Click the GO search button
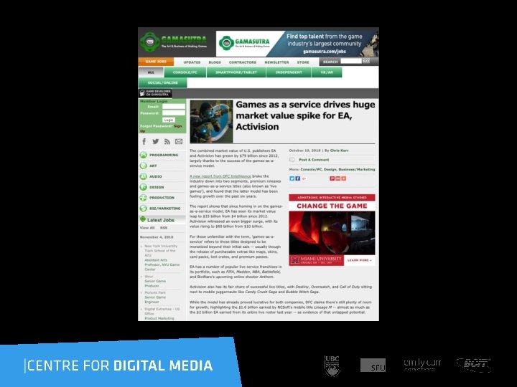This screenshot has height=387, width=517. 366,61
